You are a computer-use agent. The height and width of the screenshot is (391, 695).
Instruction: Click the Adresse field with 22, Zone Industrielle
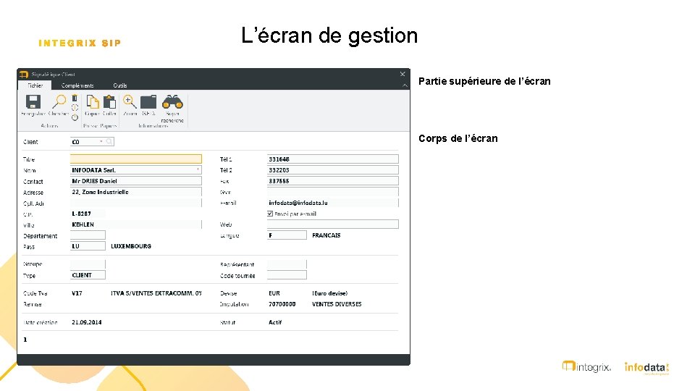tap(136, 192)
